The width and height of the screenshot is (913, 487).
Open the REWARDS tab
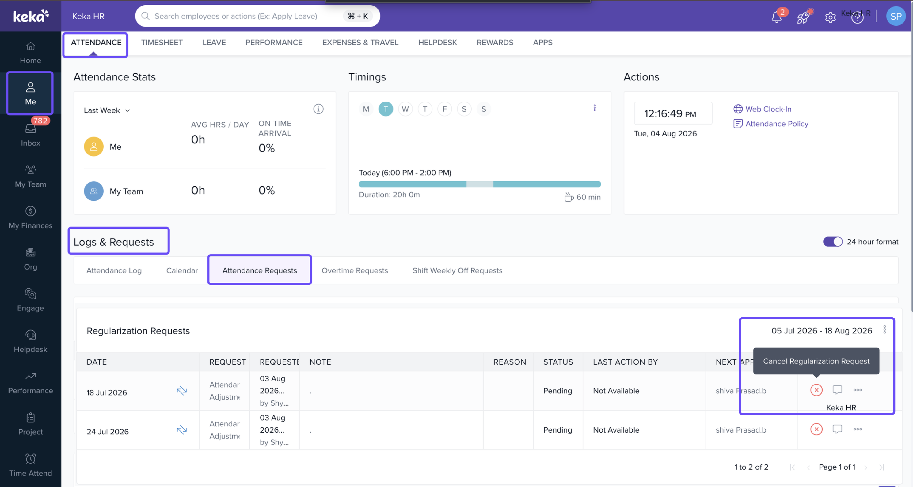click(495, 43)
